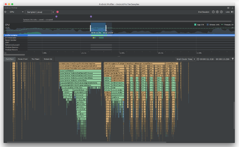Open the Wall Clock Time dropdown

point(186,59)
